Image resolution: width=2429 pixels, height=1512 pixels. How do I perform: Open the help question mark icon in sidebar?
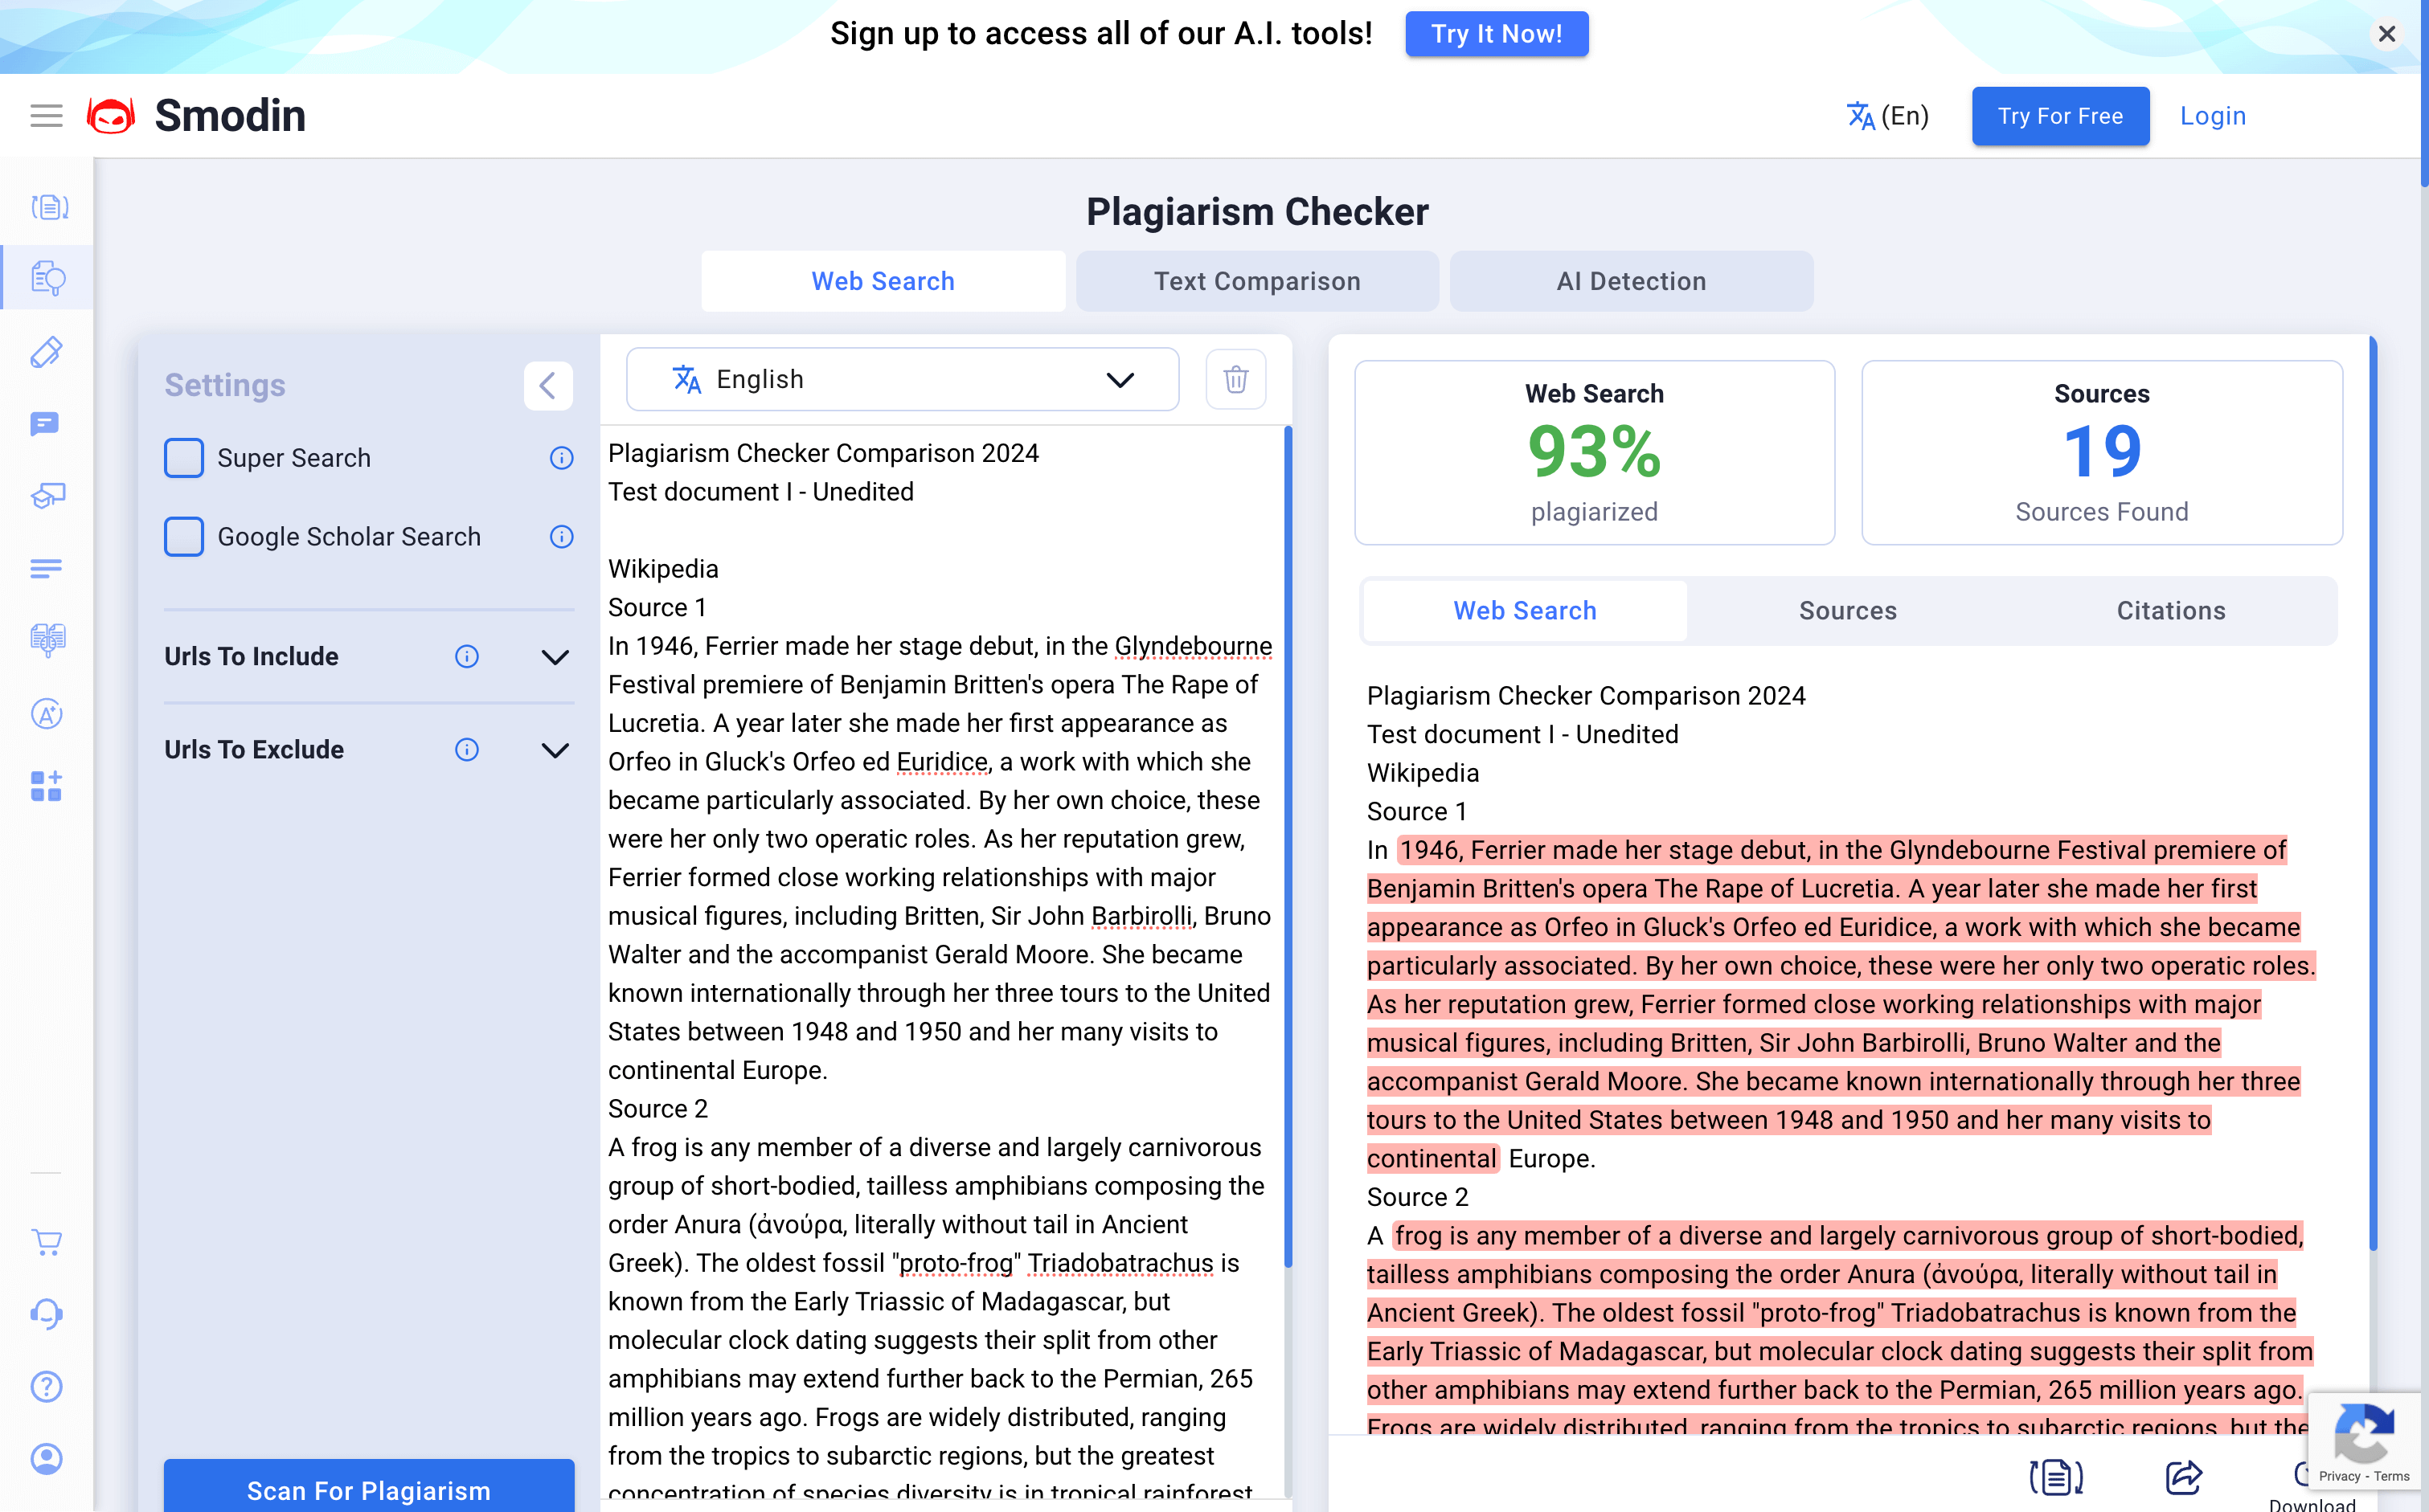coord(47,1386)
